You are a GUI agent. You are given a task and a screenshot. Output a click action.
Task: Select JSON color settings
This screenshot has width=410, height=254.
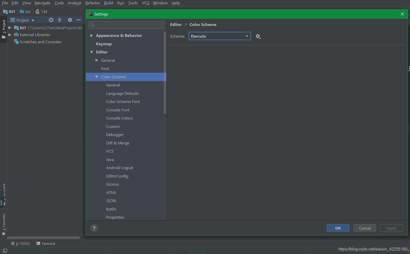[x=111, y=201]
